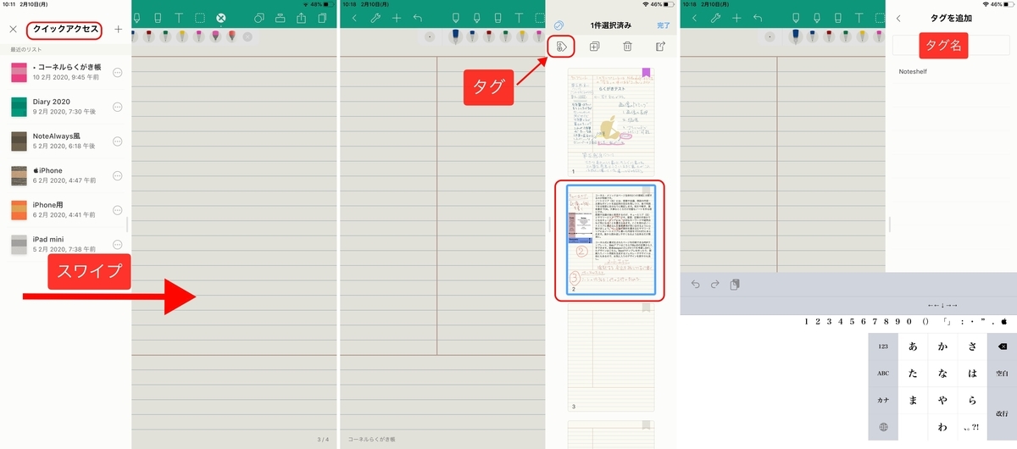The height and width of the screenshot is (449, 1017).
Task: Select the Pen tool in the right screenshot
Action: coord(797,17)
